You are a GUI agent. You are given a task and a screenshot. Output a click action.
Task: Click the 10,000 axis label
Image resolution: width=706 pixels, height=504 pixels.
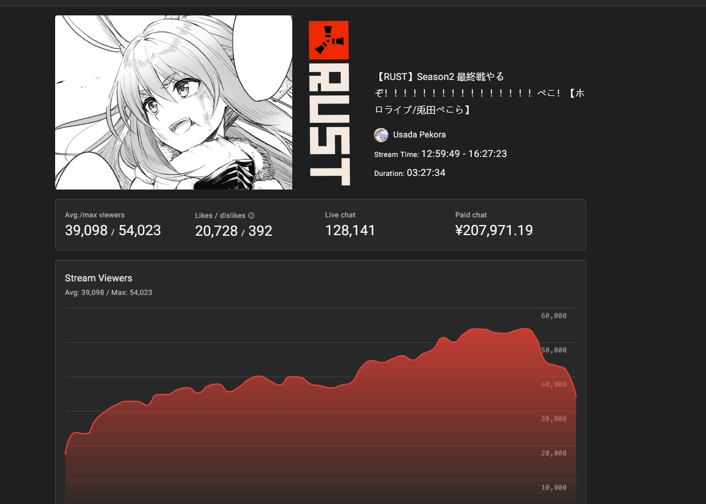[x=554, y=487]
